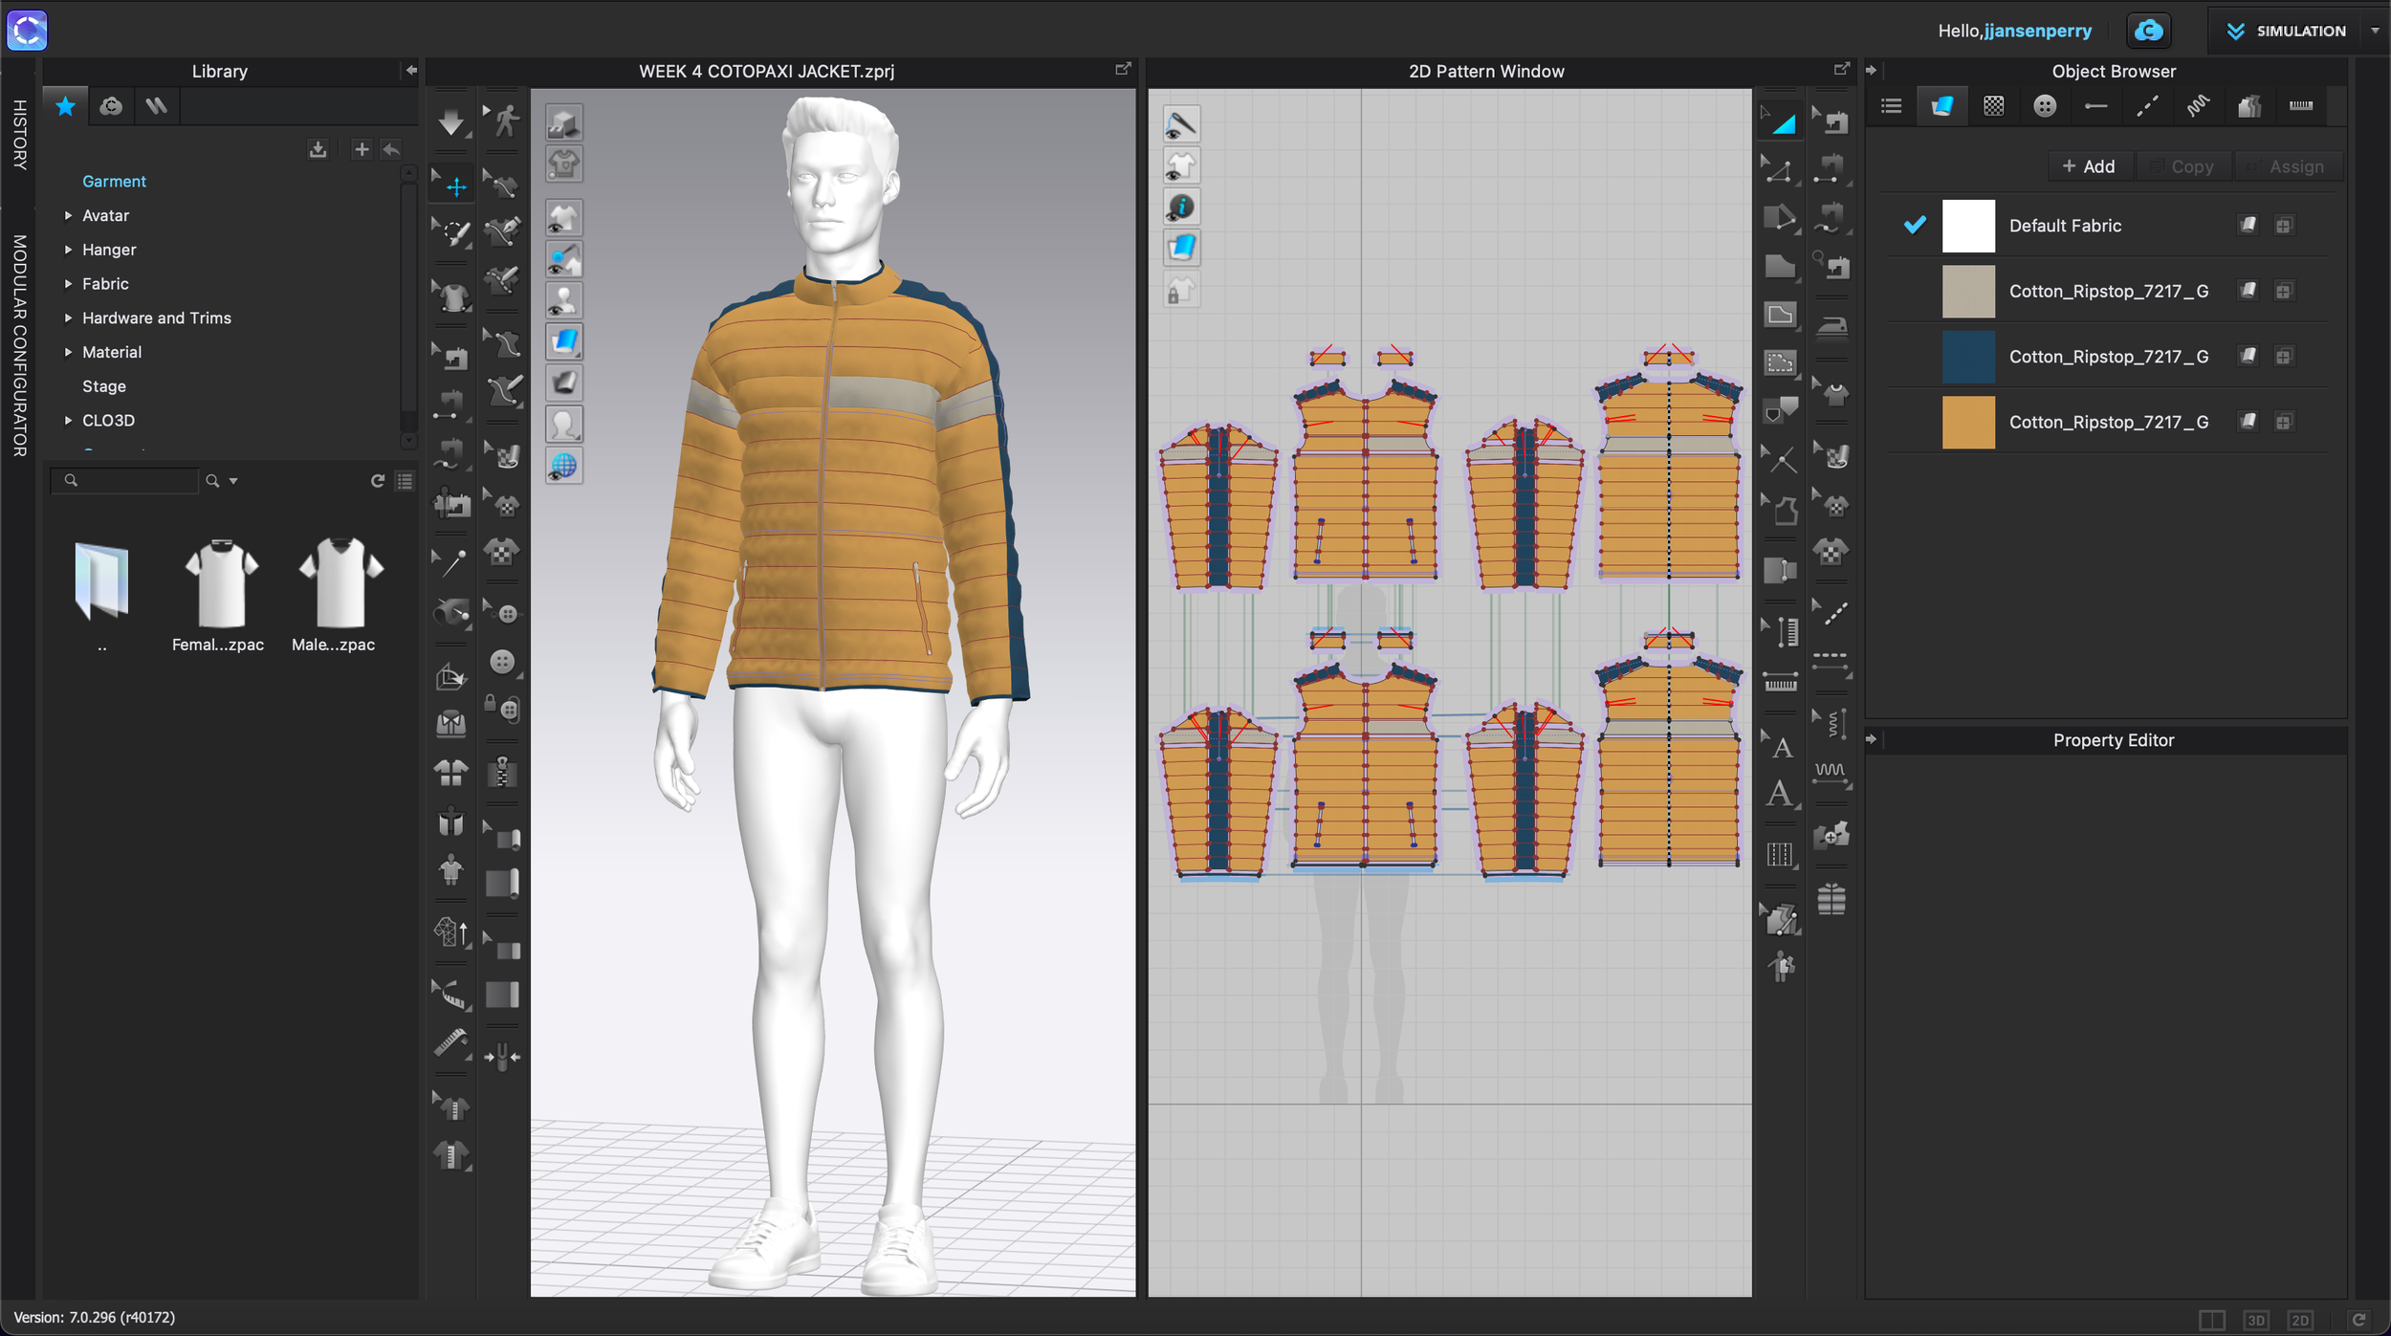Toggle 3D fabric texture surface display
This screenshot has height=1336, width=2391.
tap(563, 341)
